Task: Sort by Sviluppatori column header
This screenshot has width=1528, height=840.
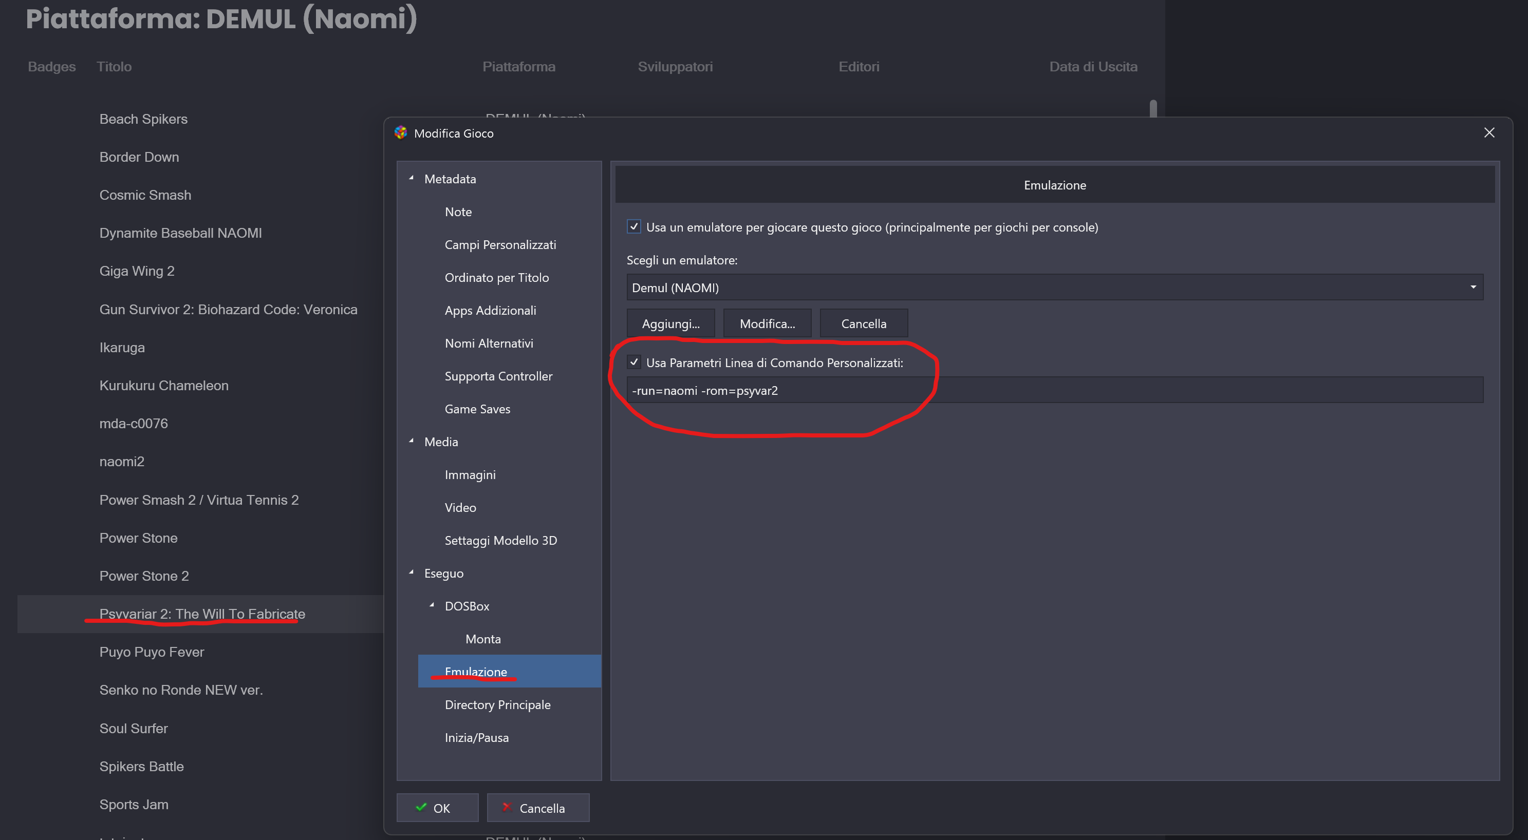Action: pos(675,66)
